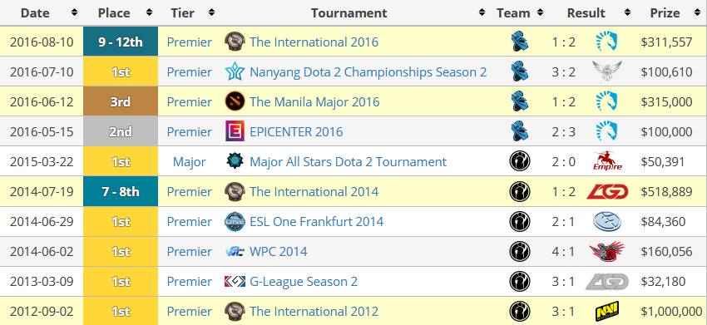707x325 pixels.
Task: Sort table by Prize column arrows
Action: (x=697, y=13)
